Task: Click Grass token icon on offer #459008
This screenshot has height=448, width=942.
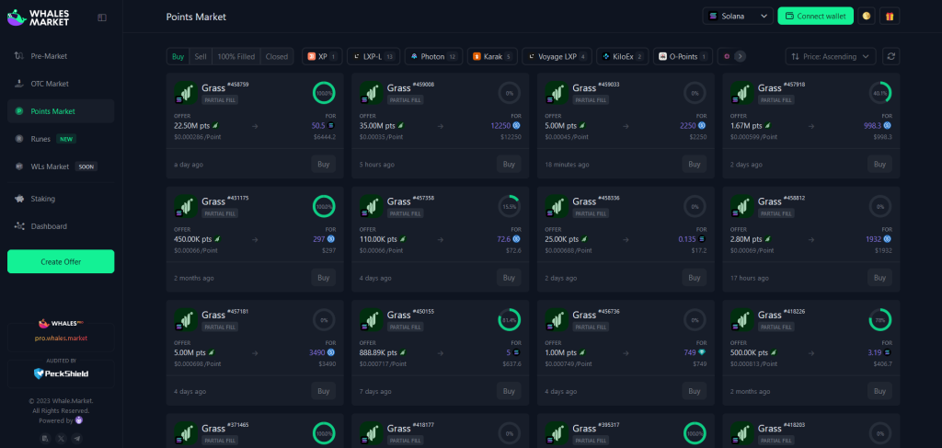Action: click(372, 93)
